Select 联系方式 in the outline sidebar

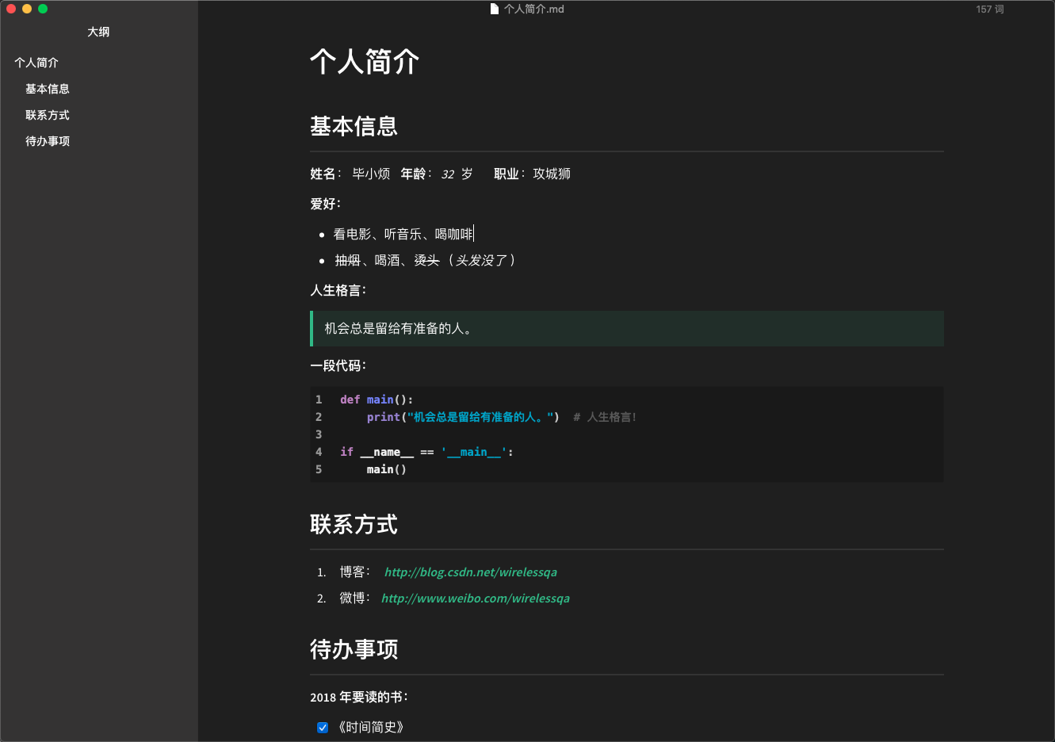(x=47, y=114)
